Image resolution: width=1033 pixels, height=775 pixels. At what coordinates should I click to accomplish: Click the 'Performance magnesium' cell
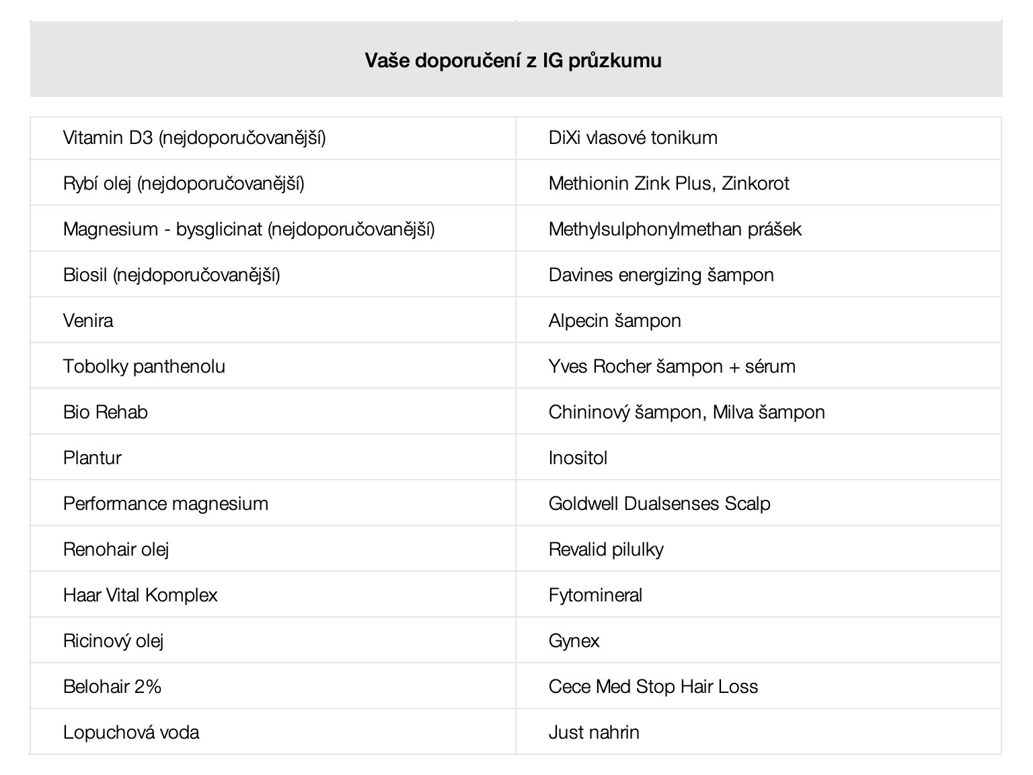point(165,504)
